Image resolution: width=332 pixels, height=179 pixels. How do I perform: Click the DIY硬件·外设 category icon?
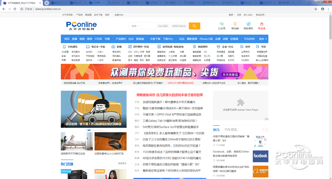[x=130, y=47]
